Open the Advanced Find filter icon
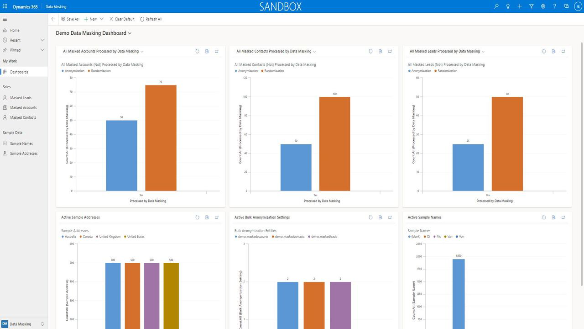Screen dimensions: 584x329 tap(532, 6)
